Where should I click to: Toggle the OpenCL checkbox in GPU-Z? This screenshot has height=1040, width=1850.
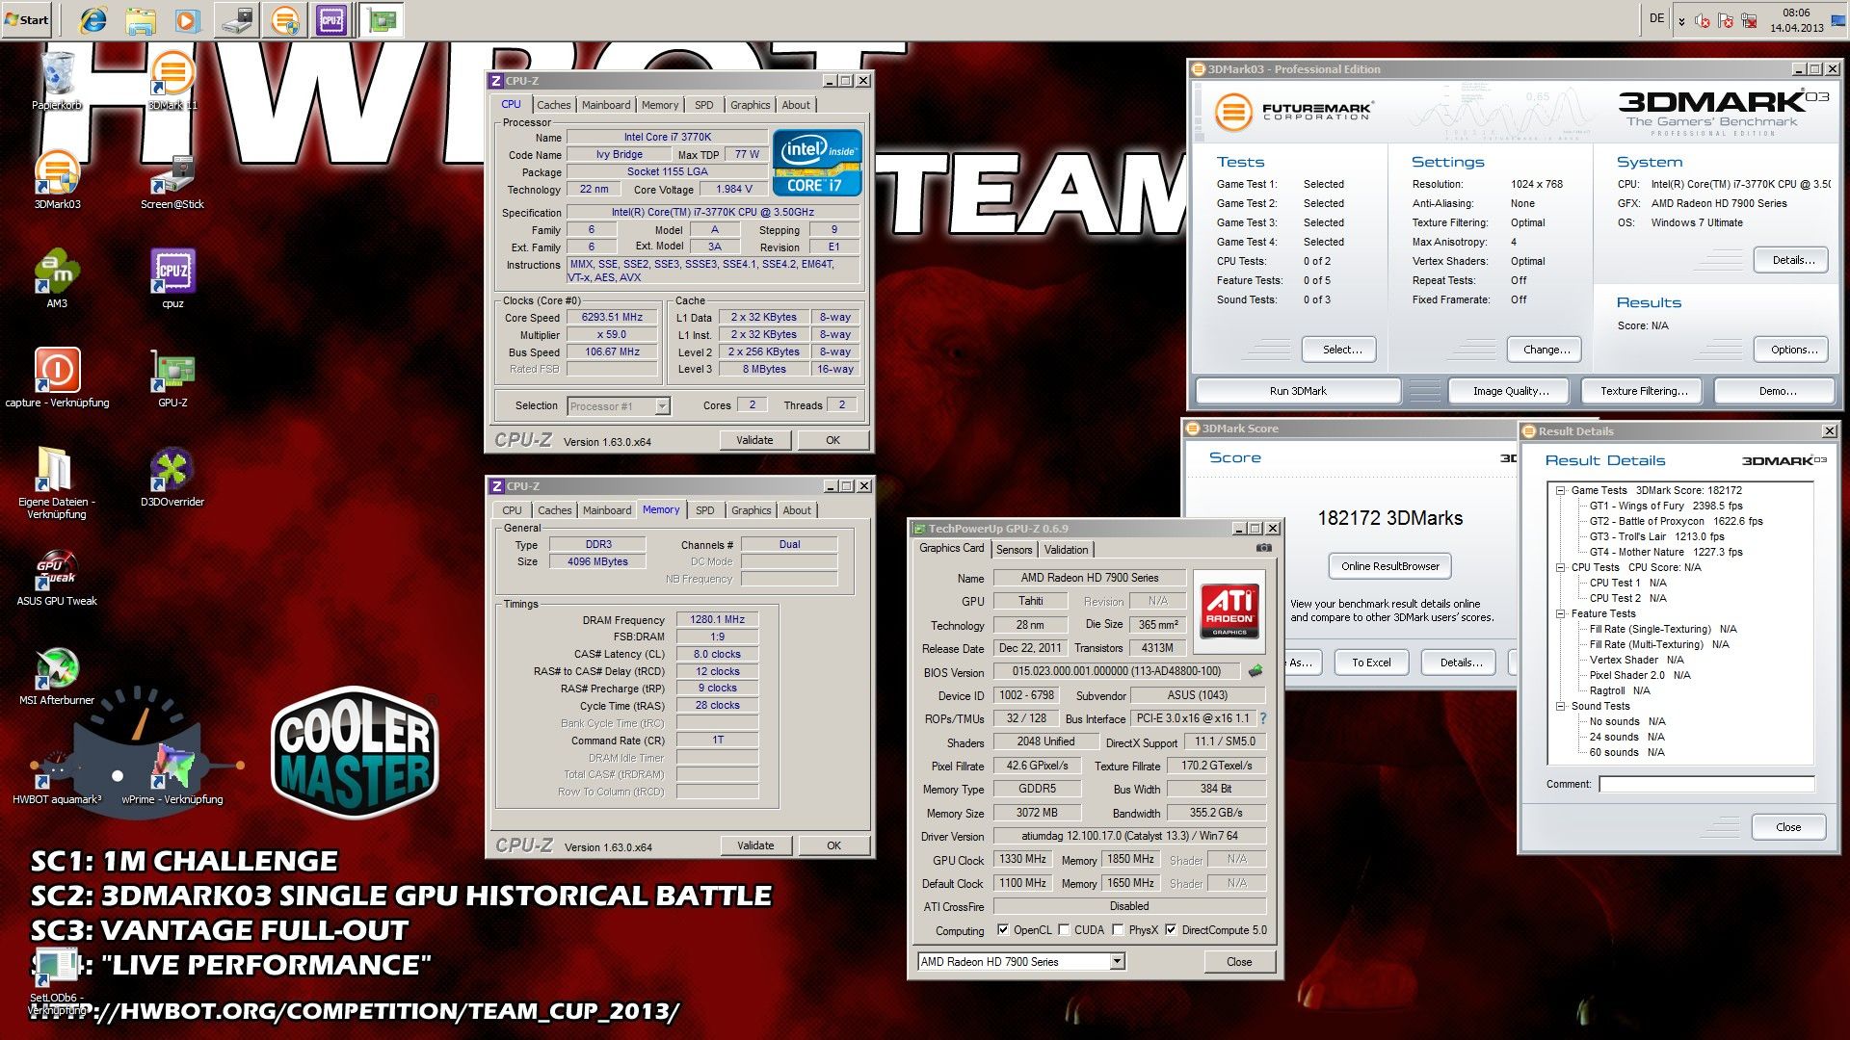[x=1003, y=930]
